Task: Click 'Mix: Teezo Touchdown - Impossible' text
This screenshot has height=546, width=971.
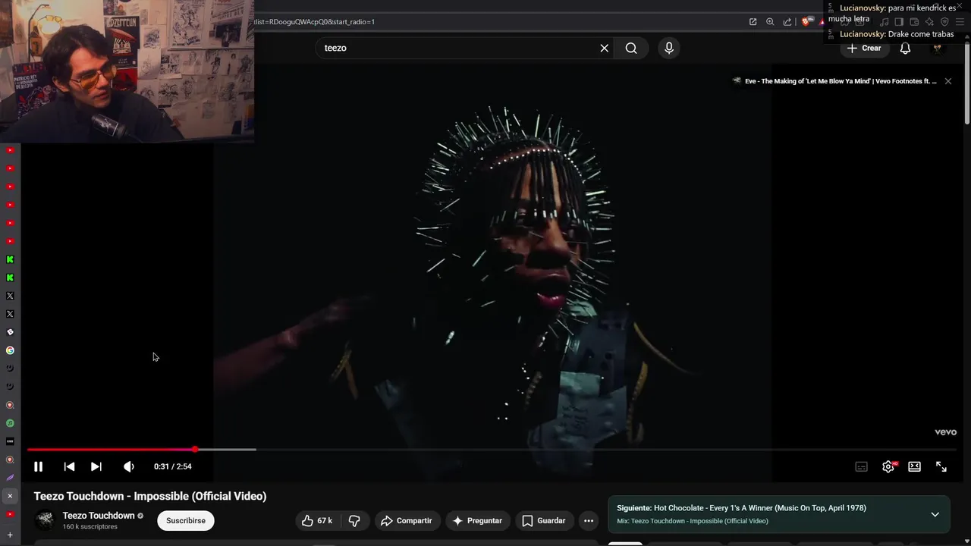Action: tap(693, 521)
